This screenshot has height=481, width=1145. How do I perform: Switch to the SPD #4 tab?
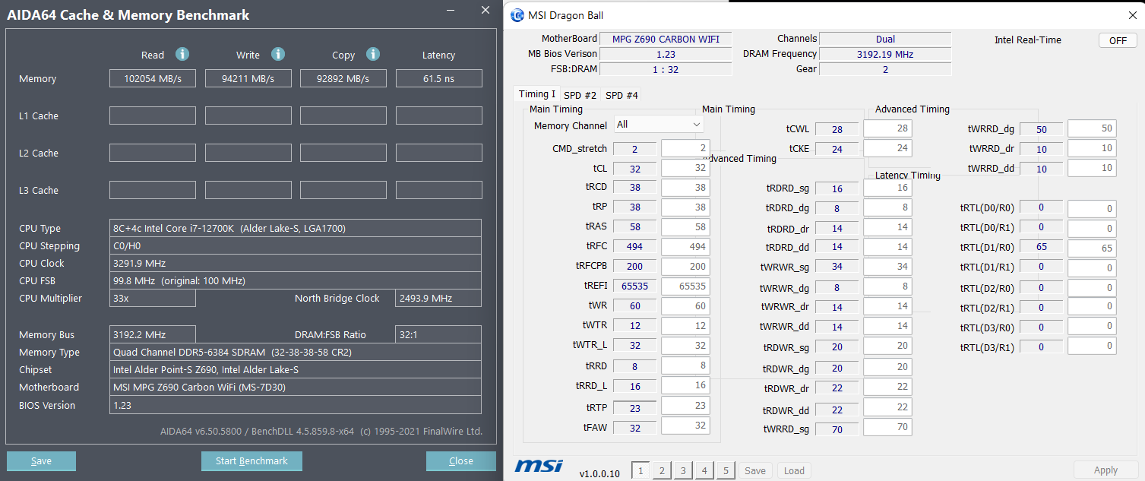pyautogui.click(x=622, y=95)
